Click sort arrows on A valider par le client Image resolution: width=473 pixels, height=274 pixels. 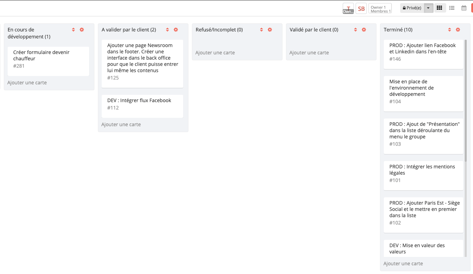(x=167, y=30)
